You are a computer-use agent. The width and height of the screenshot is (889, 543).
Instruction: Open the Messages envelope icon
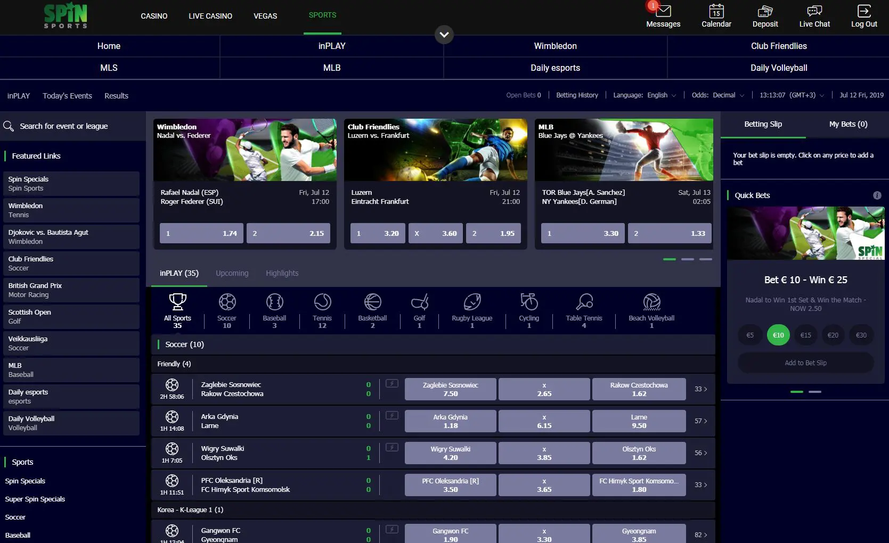663,11
